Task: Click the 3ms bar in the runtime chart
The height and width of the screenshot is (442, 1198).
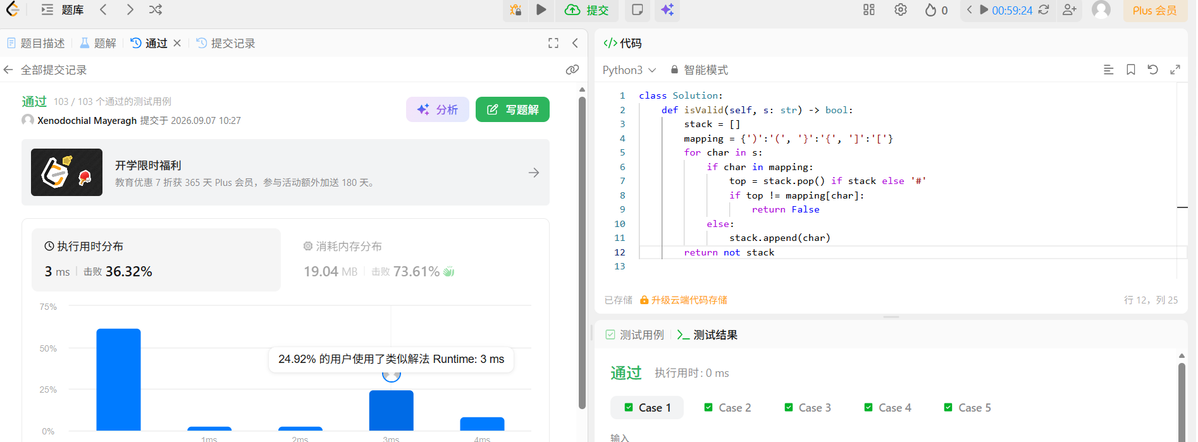Action: [392, 410]
